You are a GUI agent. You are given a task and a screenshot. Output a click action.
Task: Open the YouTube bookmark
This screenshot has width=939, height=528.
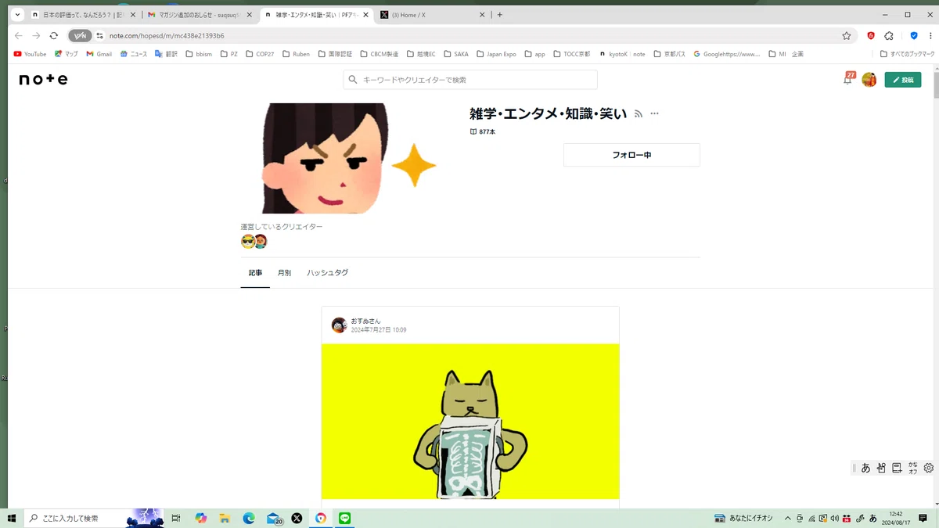click(31, 54)
